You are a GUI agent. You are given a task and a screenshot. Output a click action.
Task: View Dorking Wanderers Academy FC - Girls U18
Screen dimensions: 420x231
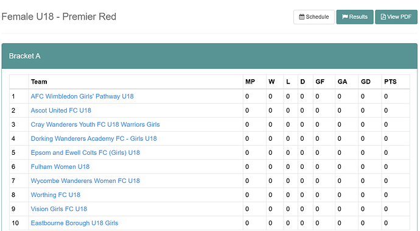pyautogui.click(x=94, y=138)
